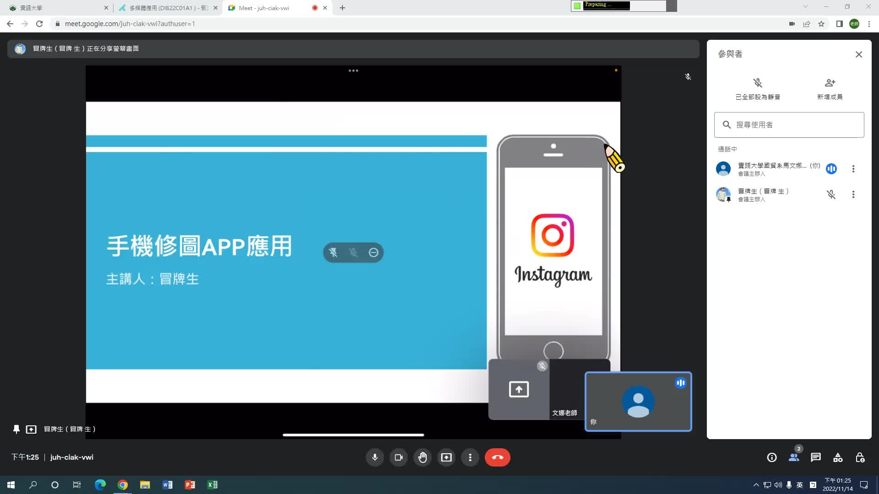Viewport: 879px width, 494px height.
Task: Open more options in meeting controls
Action: pyautogui.click(x=470, y=457)
